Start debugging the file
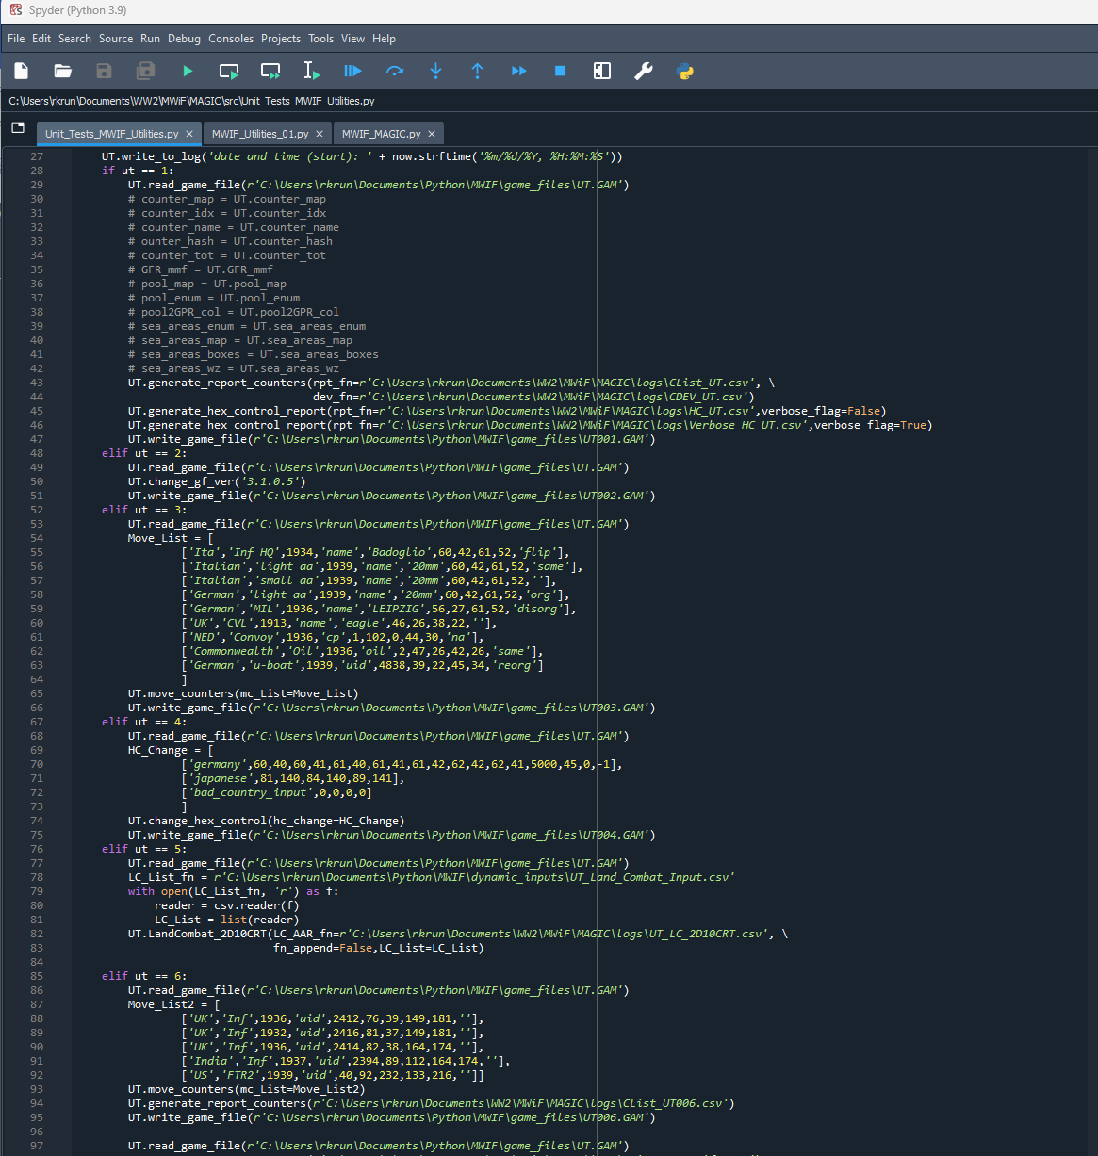The image size is (1098, 1156). coord(352,71)
